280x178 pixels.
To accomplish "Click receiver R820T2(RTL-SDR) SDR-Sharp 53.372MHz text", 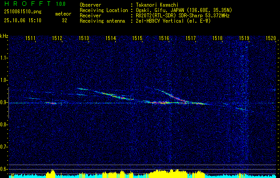I will pos(183,16).
